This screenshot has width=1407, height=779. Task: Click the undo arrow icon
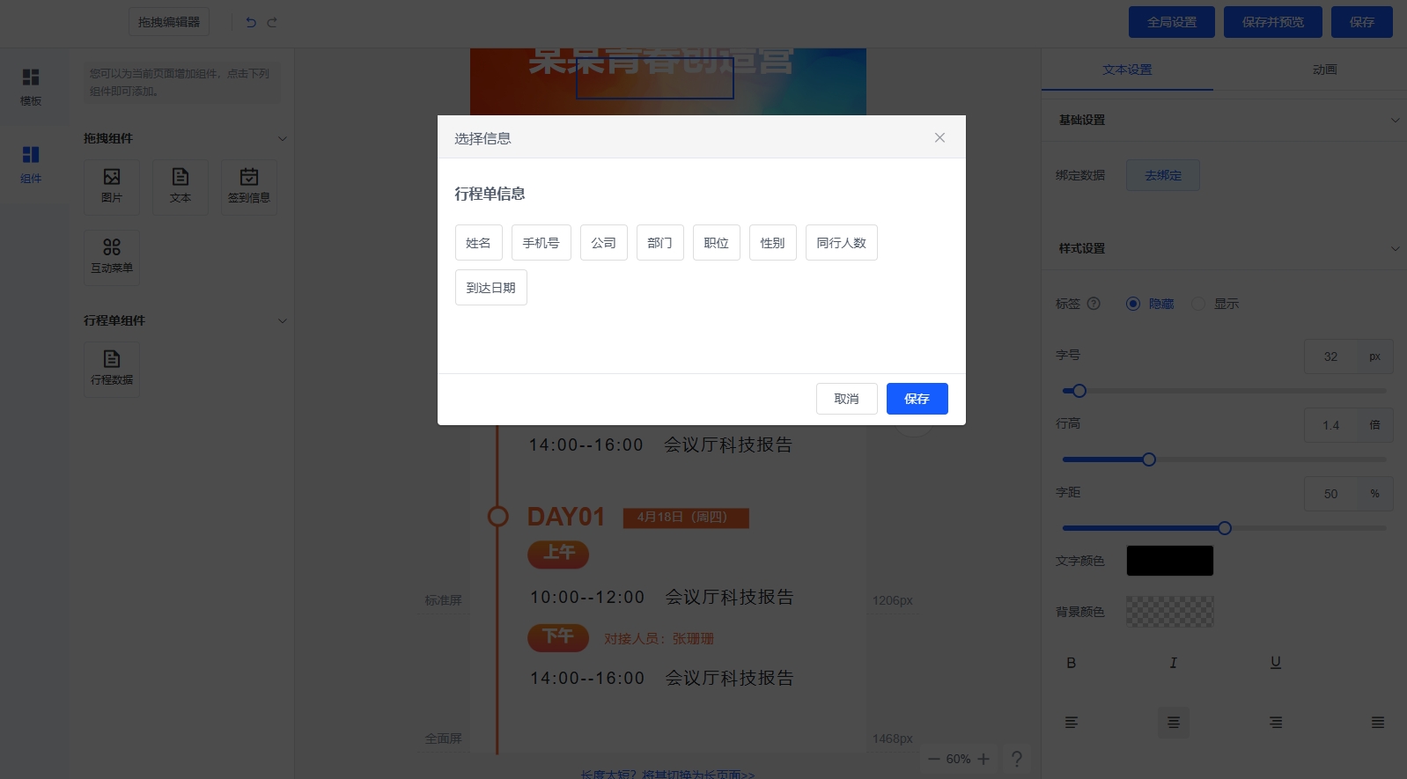click(251, 22)
